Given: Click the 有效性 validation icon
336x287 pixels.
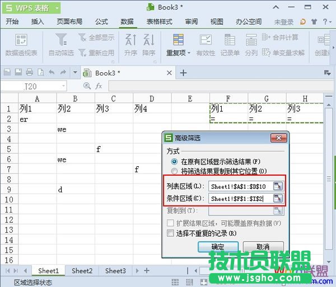Looking at the screenshot, I should click(206, 40).
